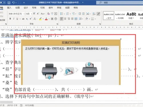The height and width of the screenshot is (107, 143).
Task: Toggle underline formatting
Action: tap(17, 19)
